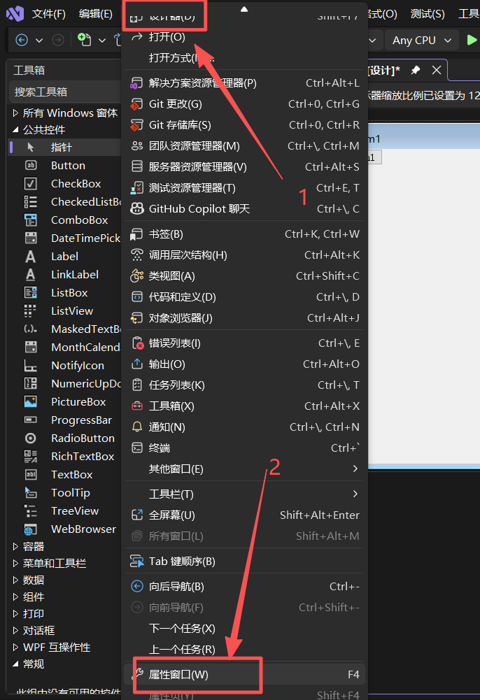Choose 输出(O) menu entry
Screen dimensions: 480x700
[x=245, y=364]
